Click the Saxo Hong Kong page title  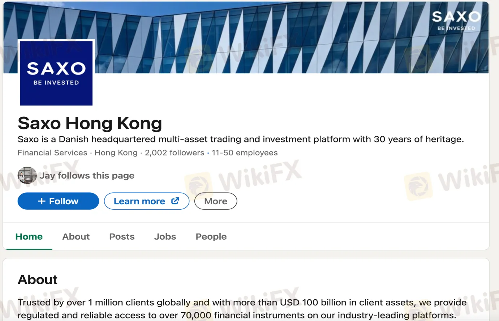coord(90,123)
